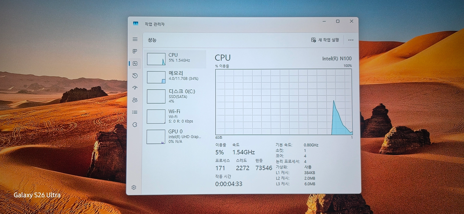Open the three-dot more options menu
The image size is (464, 214).
(x=351, y=40)
